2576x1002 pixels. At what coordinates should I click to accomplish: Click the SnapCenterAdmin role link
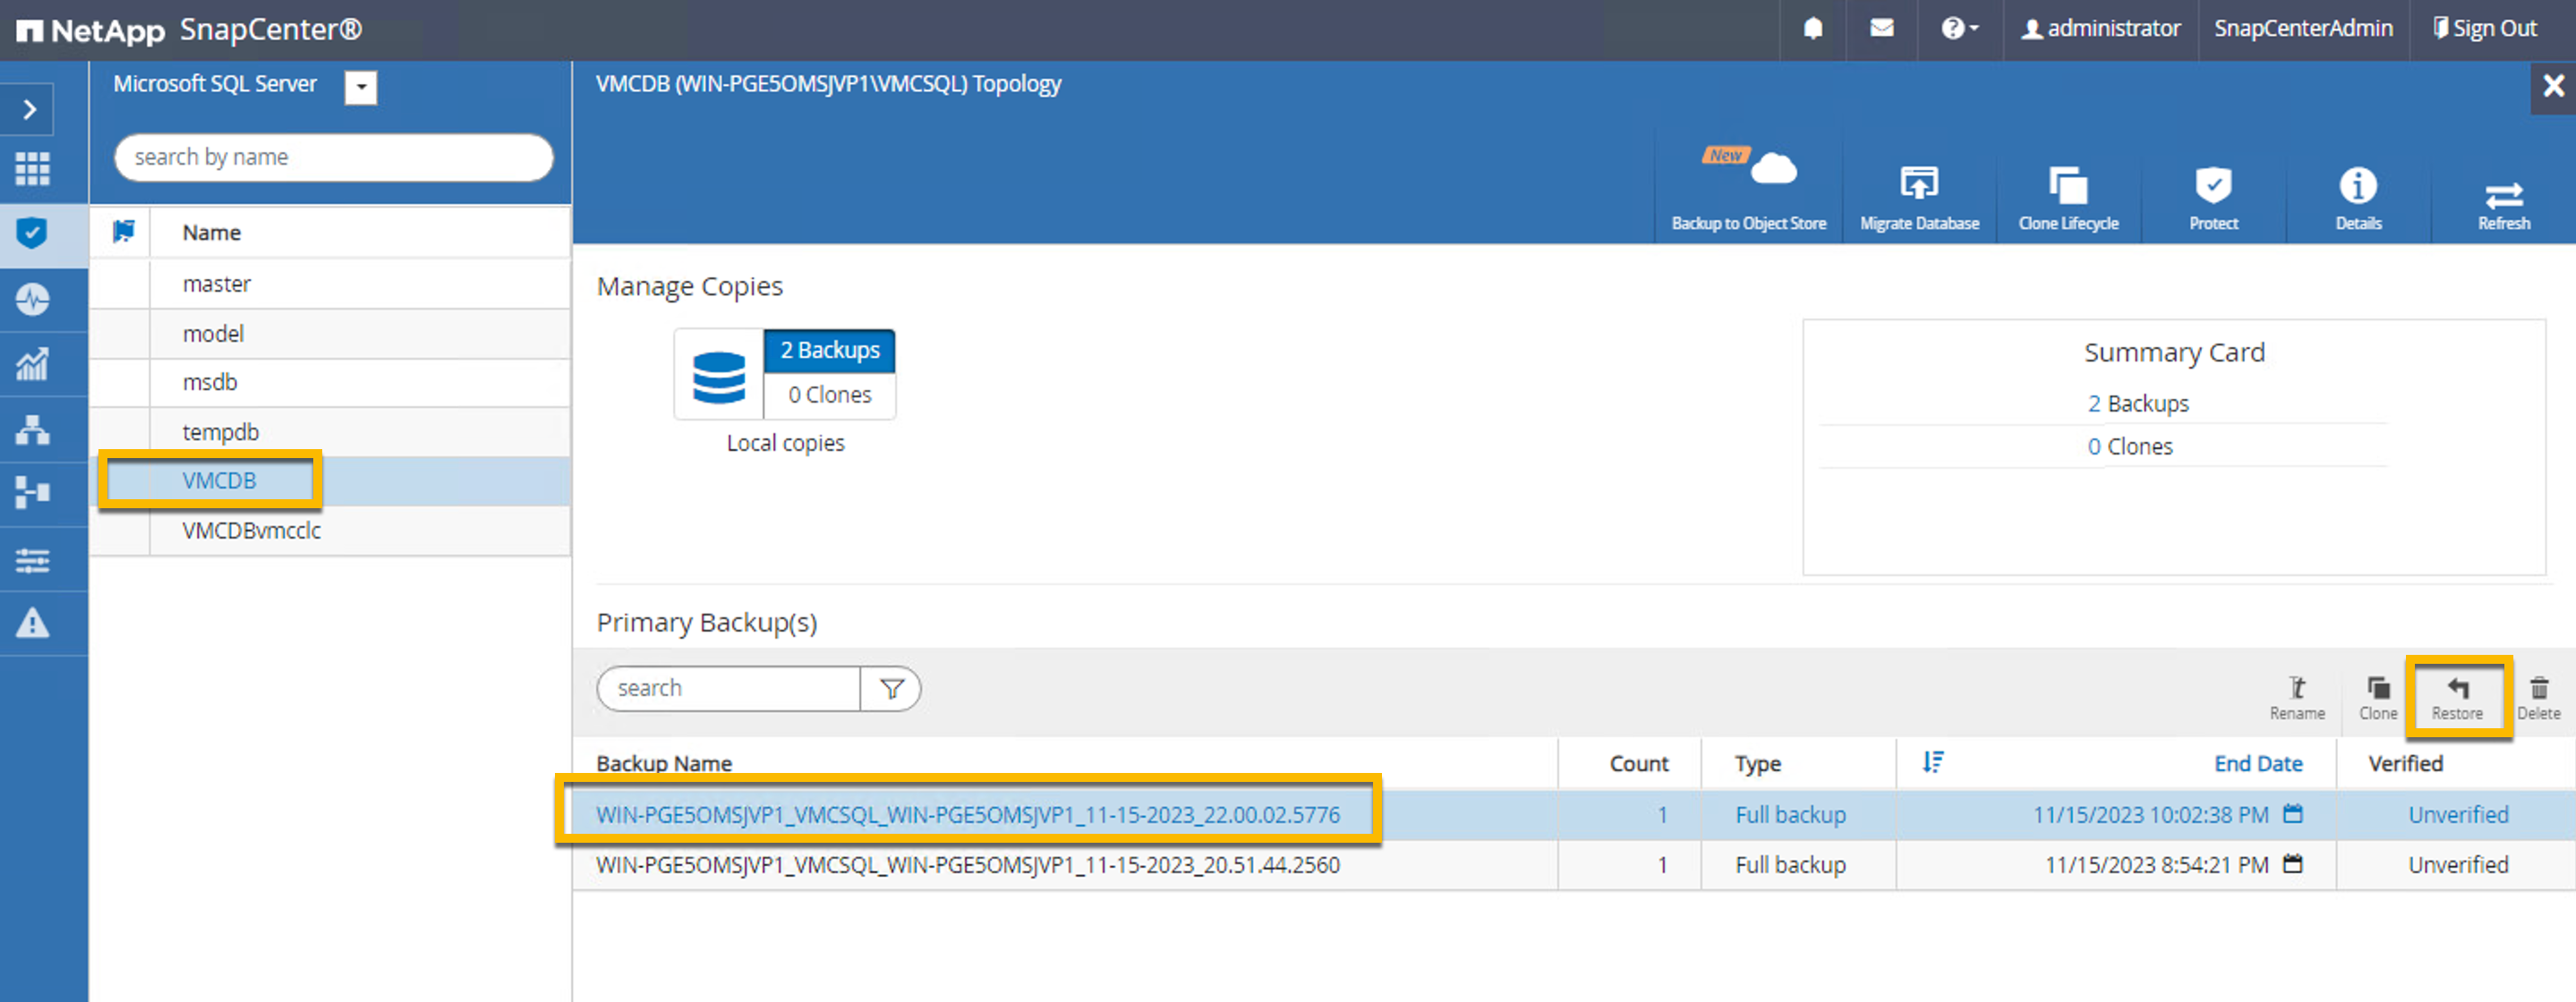(x=2303, y=29)
